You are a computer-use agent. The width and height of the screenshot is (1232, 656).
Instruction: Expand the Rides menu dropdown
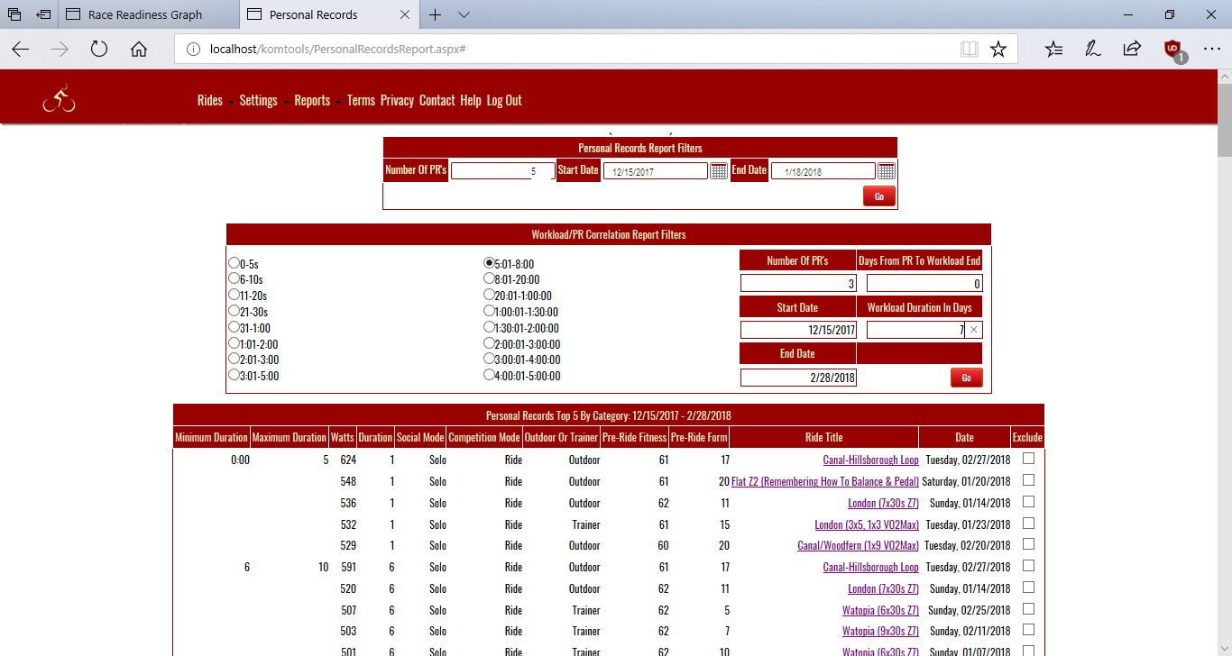point(215,101)
